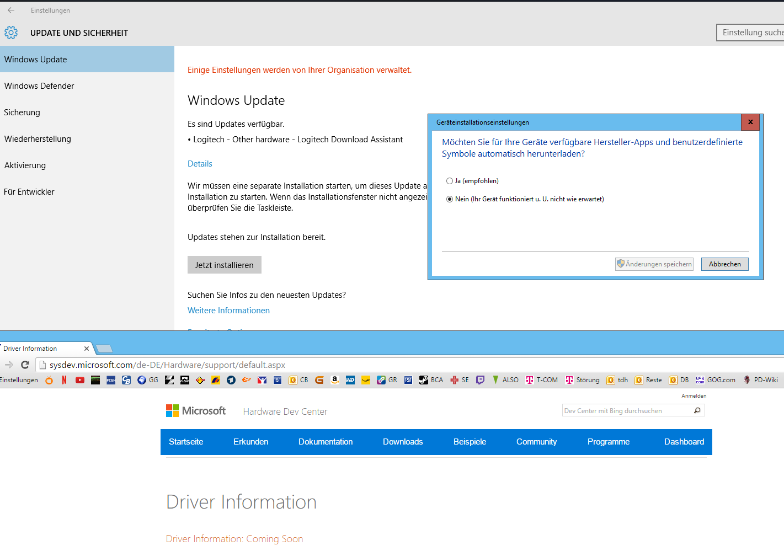Image resolution: width=784 pixels, height=551 pixels.
Task: Go back with the Einstellungen arrow
Action: pyautogui.click(x=11, y=10)
